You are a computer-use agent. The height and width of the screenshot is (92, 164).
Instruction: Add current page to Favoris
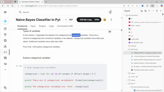141,11
